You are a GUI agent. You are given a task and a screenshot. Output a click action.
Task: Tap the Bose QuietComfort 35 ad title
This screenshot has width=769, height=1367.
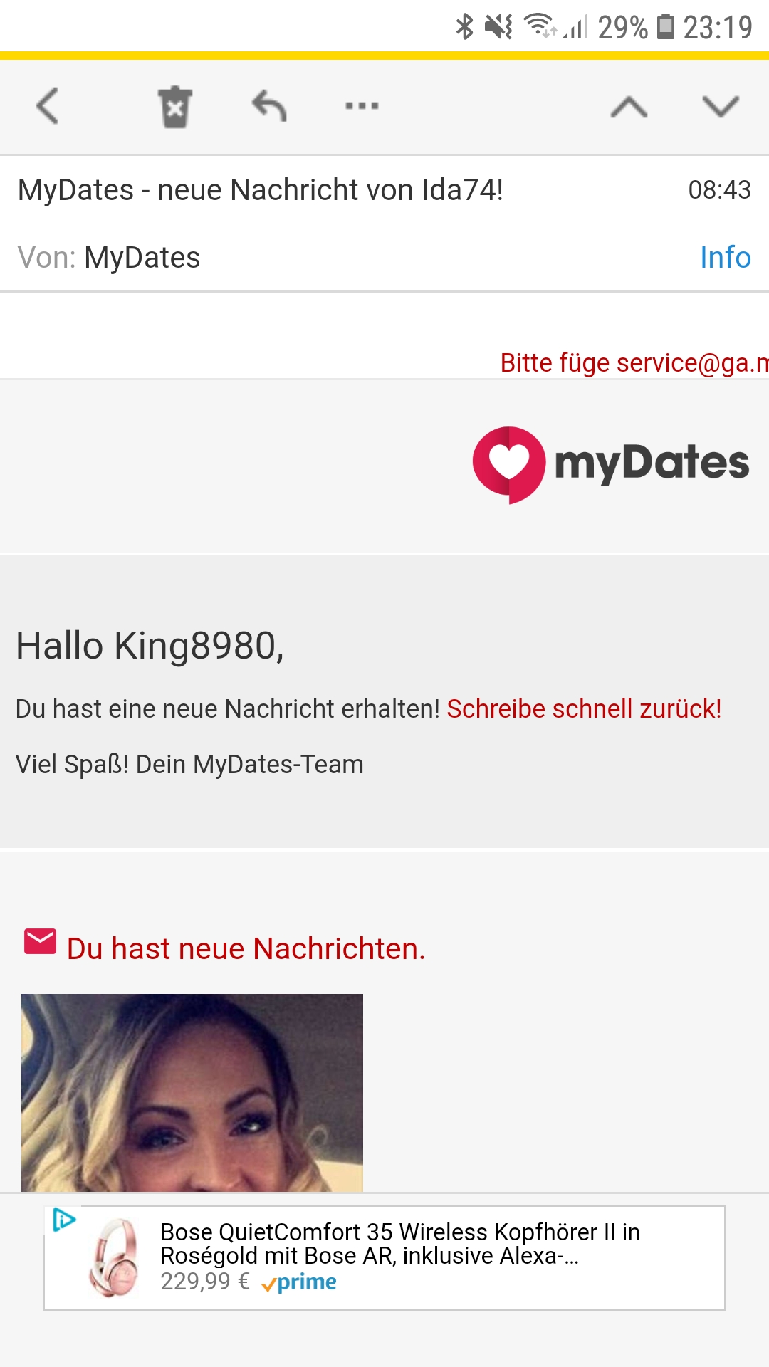(400, 1243)
